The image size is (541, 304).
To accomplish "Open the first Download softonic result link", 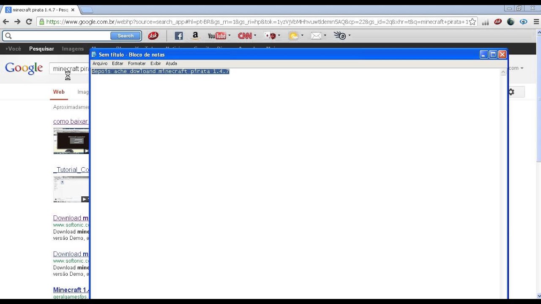I will (x=71, y=218).
